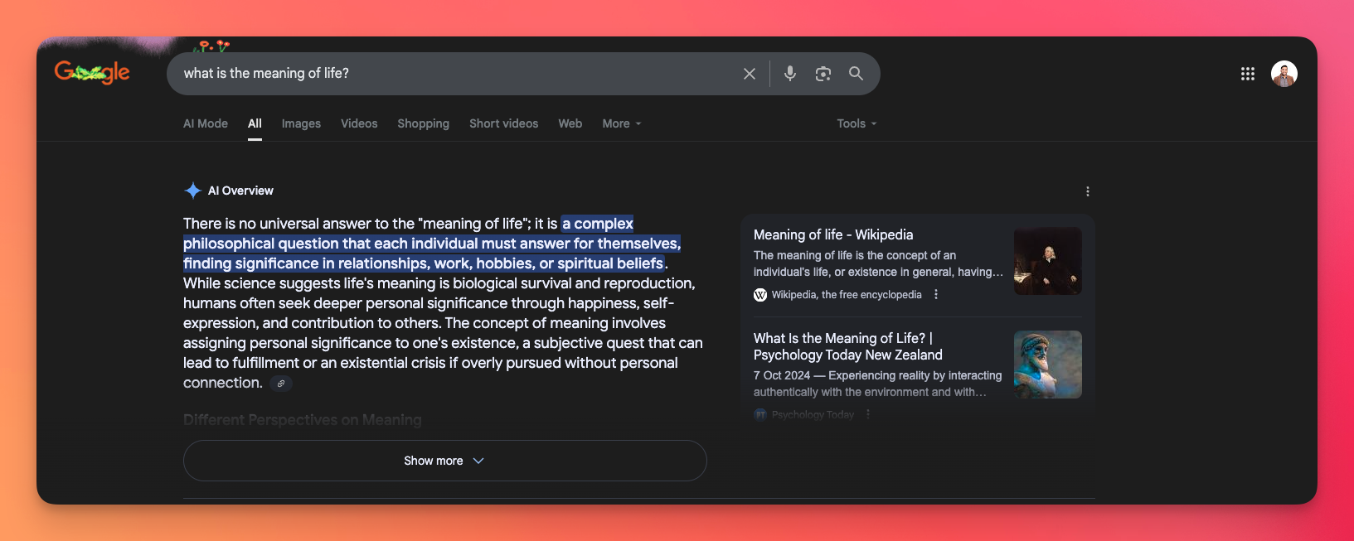Expand the More search filters dropdown
This screenshot has height=541, width=1354.
pyautogui.click(x=622, y=123)
